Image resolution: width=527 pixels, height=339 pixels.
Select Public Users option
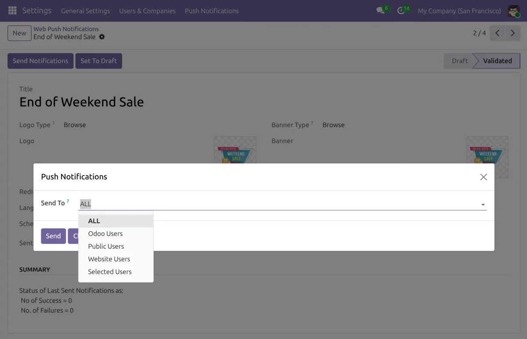point(116,246)
